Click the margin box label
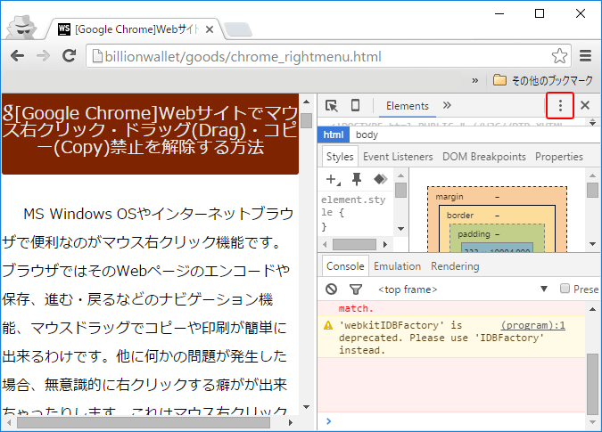 tap(449, 197)
